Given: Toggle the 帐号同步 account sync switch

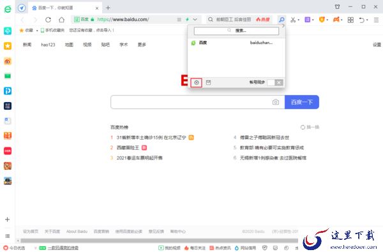Looking at the screenshot, I should pyautogui.click(x=275, y=82).
